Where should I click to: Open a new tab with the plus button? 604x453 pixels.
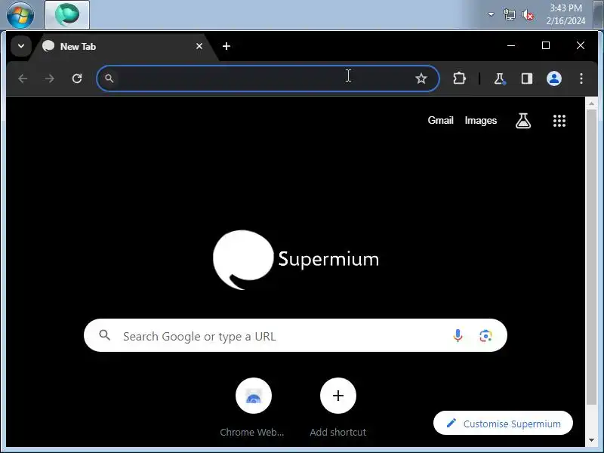click(x=226, y=46)
